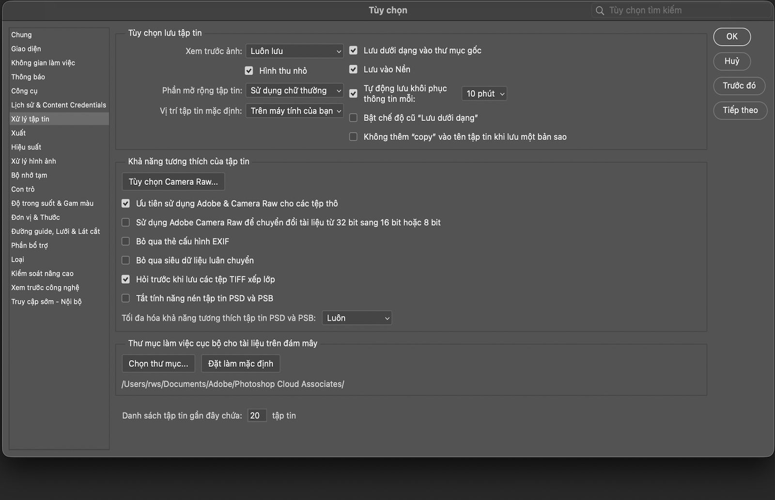The width and height of the screenshot is (775, 500).
Task: Open "Không gian làm việc" preferences
Action: pos(59,63)
